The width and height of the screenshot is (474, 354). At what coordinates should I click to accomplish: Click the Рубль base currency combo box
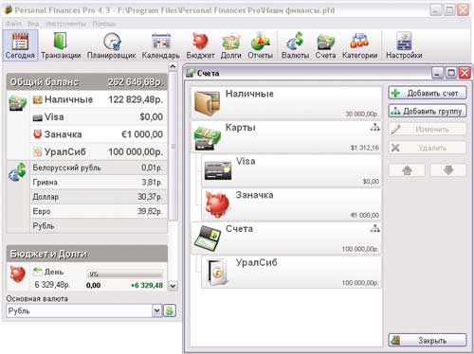[x=83, y=310]
